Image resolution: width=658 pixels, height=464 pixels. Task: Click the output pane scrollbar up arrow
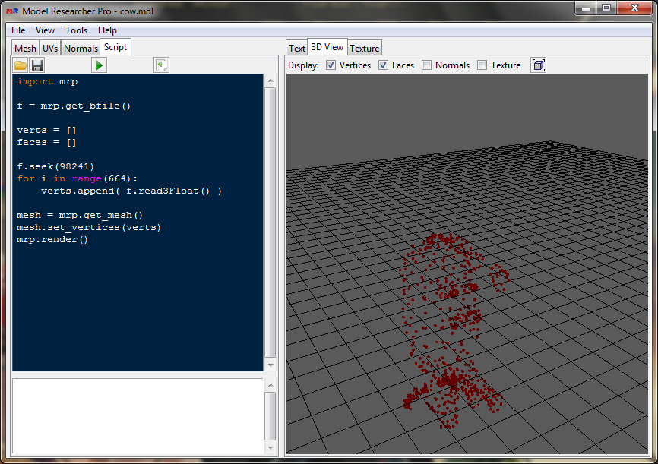click(270, 385)
